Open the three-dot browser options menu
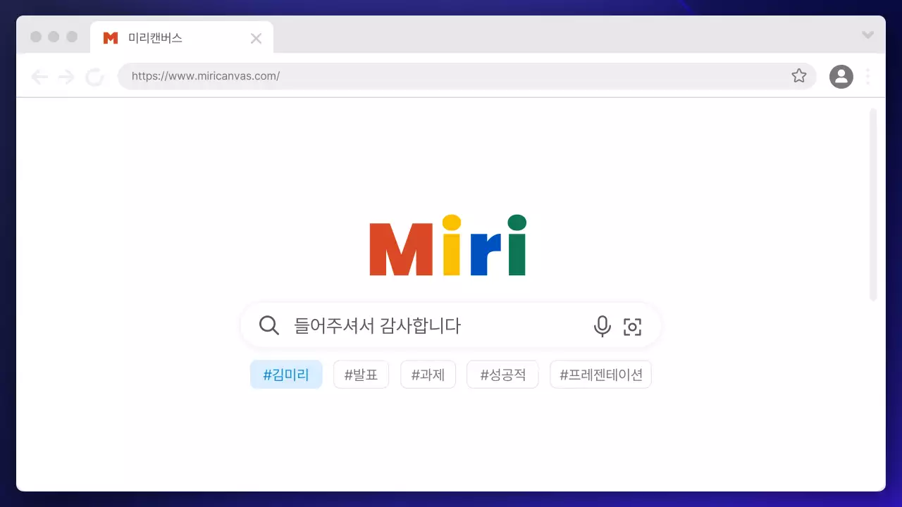902x507 pixels. pos(867,76)
